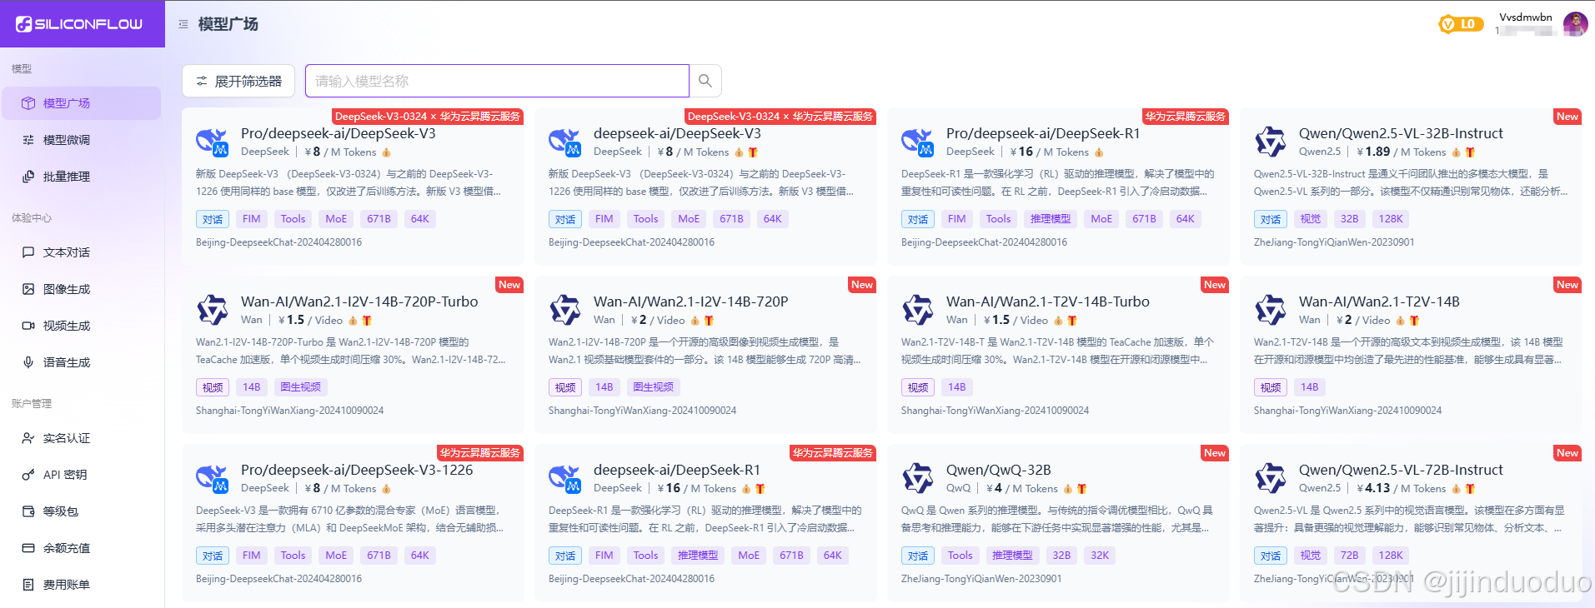Screen dimensions: 1595x608
Task: Click 对话 tag on Pro/DeepSeek-V3 card
Action: coord(213,219)
